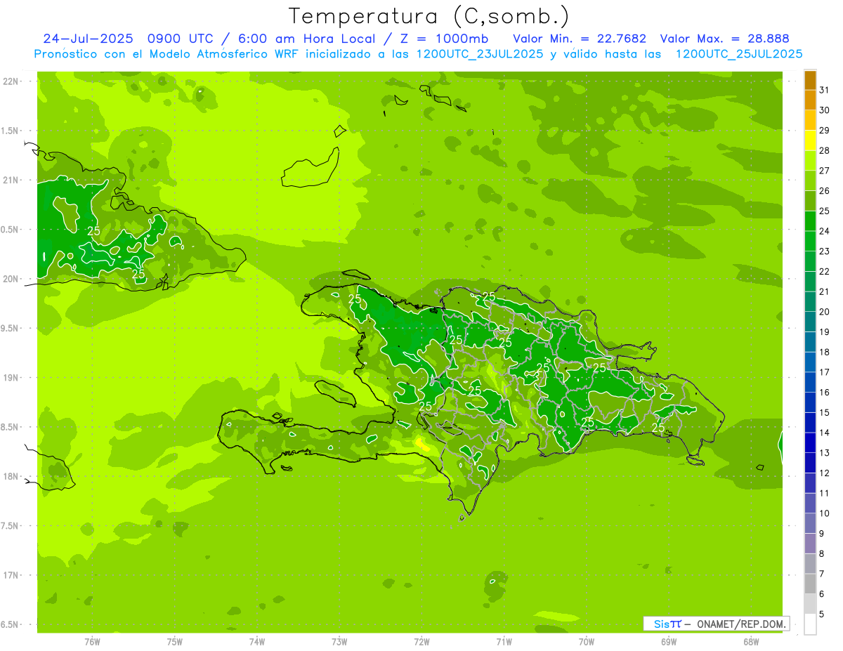Click the "73W" longitude label

tap(339, 642)
